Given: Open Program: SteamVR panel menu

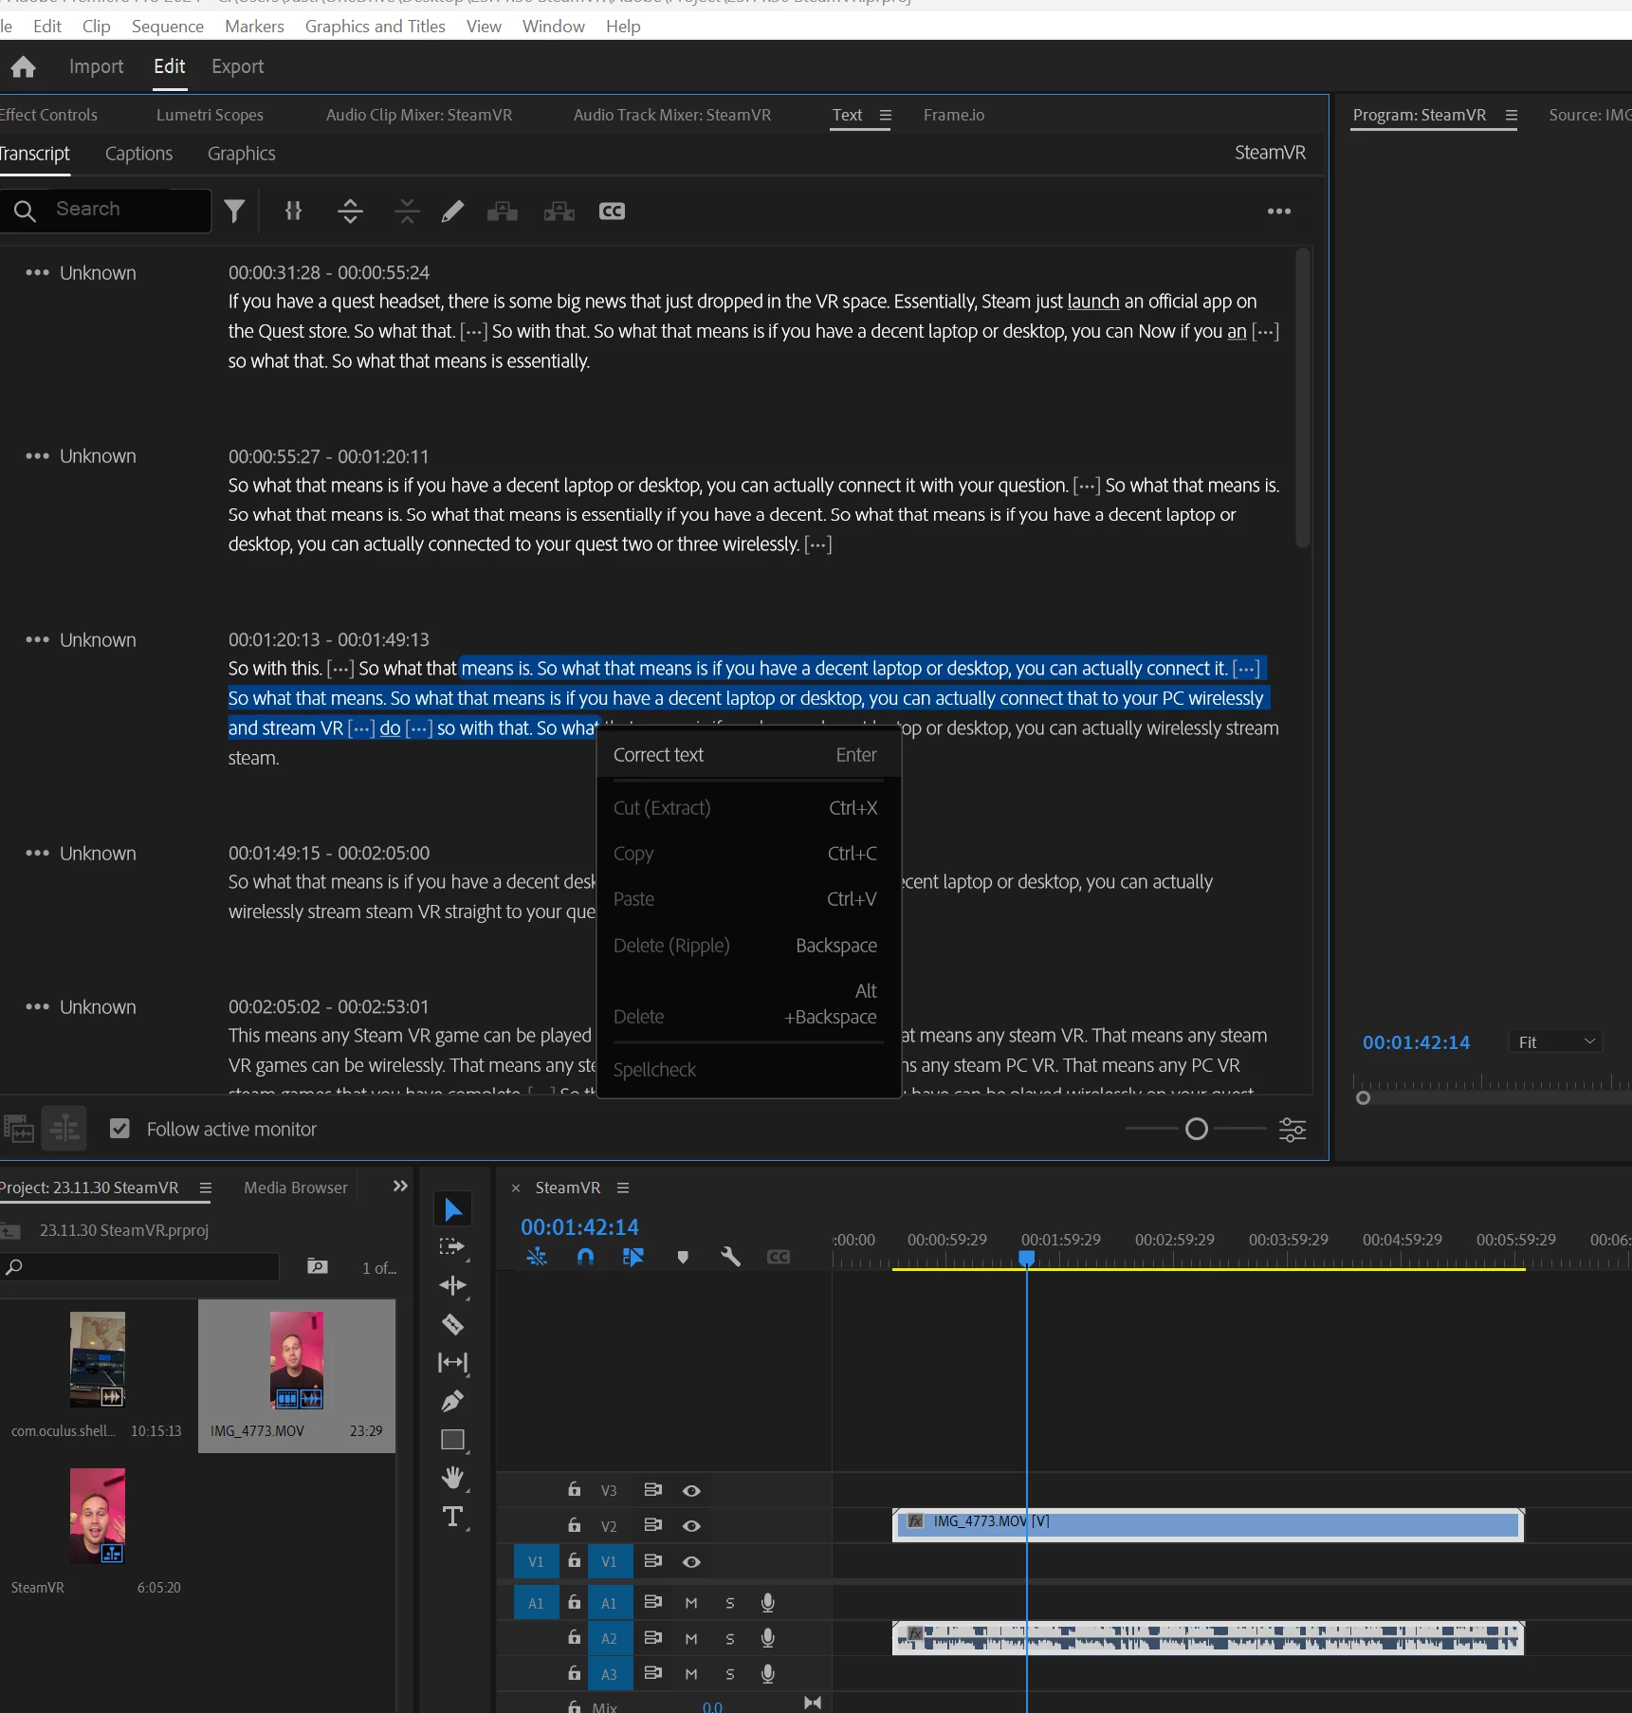Looking at the screenshot, I should [x=1512, y=115].
